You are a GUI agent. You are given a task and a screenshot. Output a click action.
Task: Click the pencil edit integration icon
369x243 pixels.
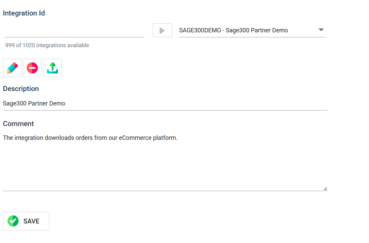[x=12, y=68]
